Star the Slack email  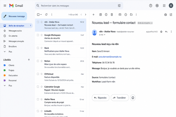pyautogui.click(x=41, y=48)
